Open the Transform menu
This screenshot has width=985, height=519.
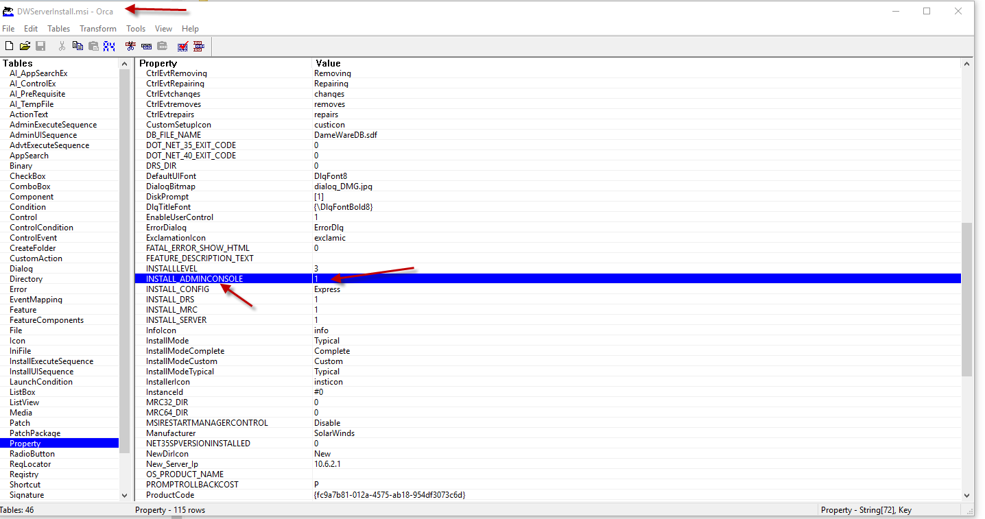[x=98, y=29]
